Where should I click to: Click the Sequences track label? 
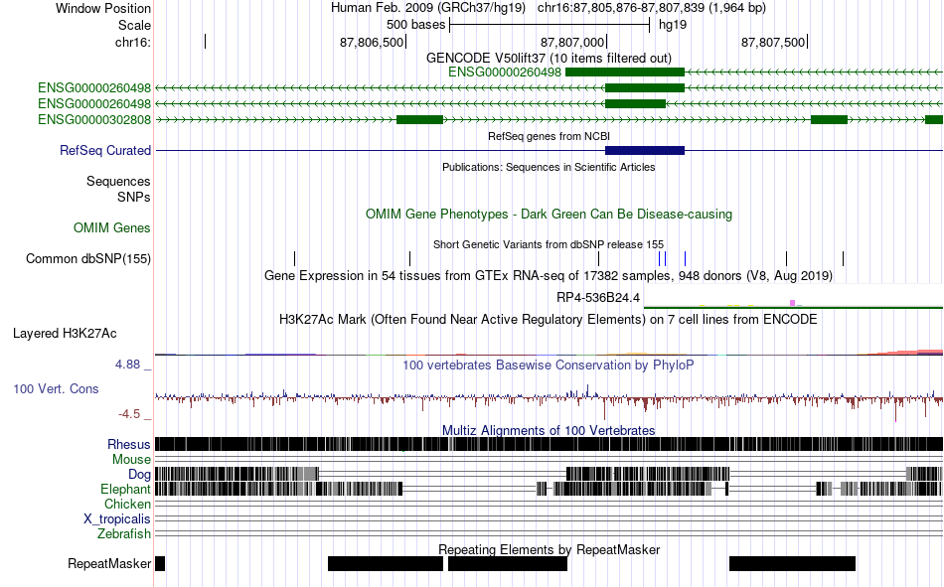[118, 181]
